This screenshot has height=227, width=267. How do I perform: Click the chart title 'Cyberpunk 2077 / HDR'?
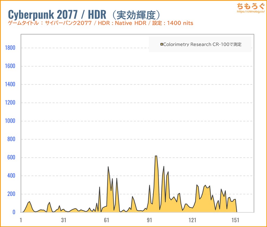point(57,15)
